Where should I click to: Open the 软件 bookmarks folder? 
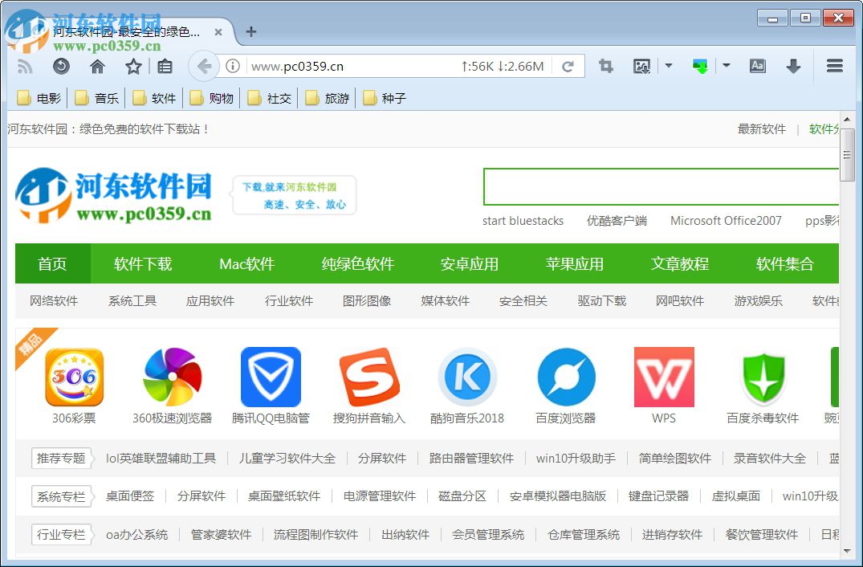(x=154, y=97)
